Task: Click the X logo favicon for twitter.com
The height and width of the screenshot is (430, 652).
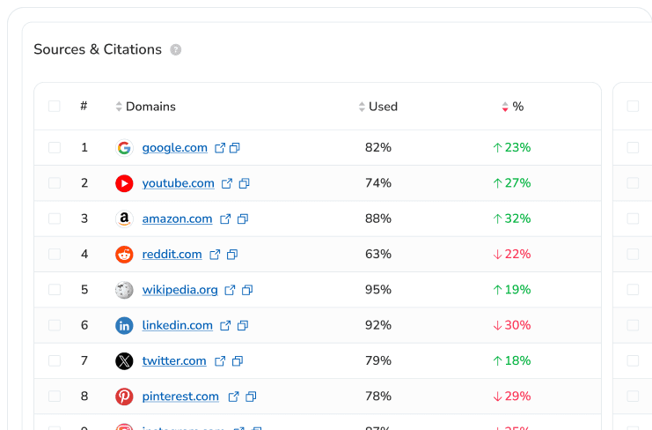Action: (x=124, y=361)
